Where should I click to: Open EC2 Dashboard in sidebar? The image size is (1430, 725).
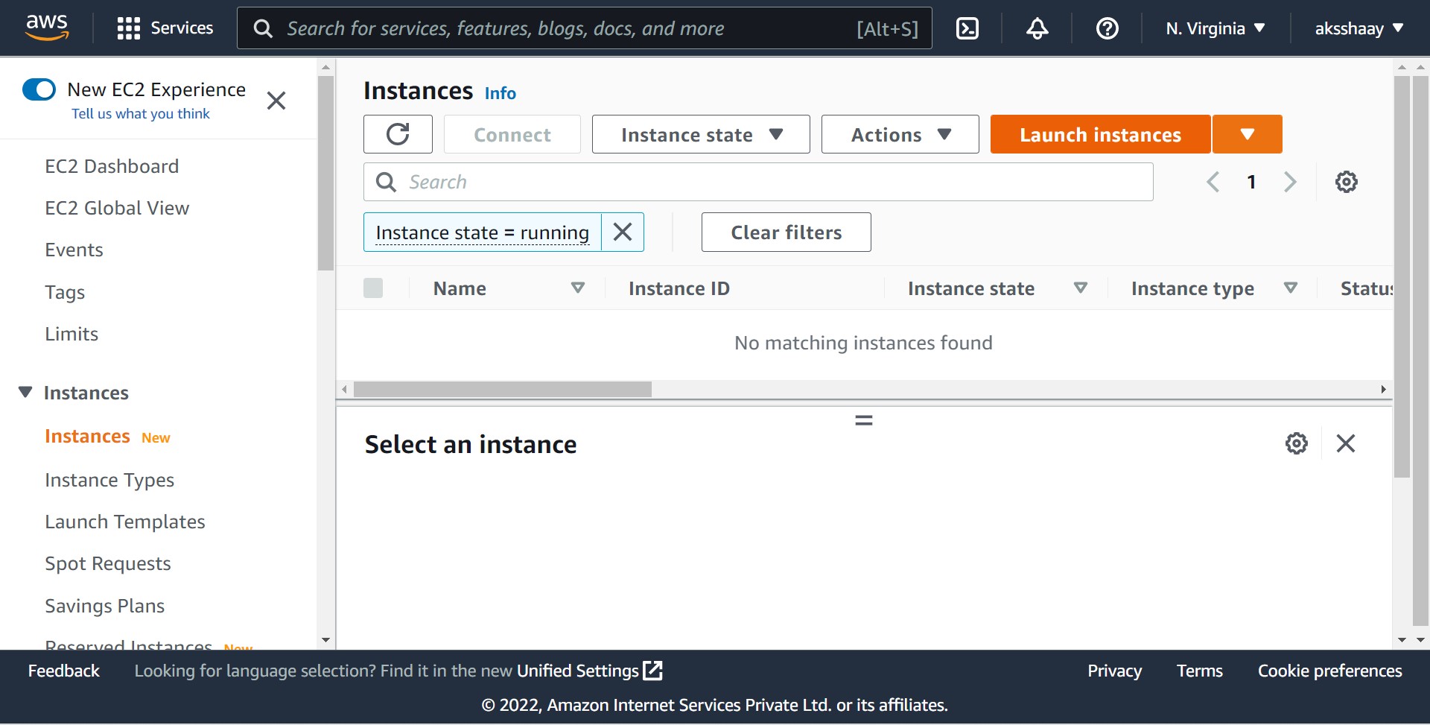[x=112, y=166]
